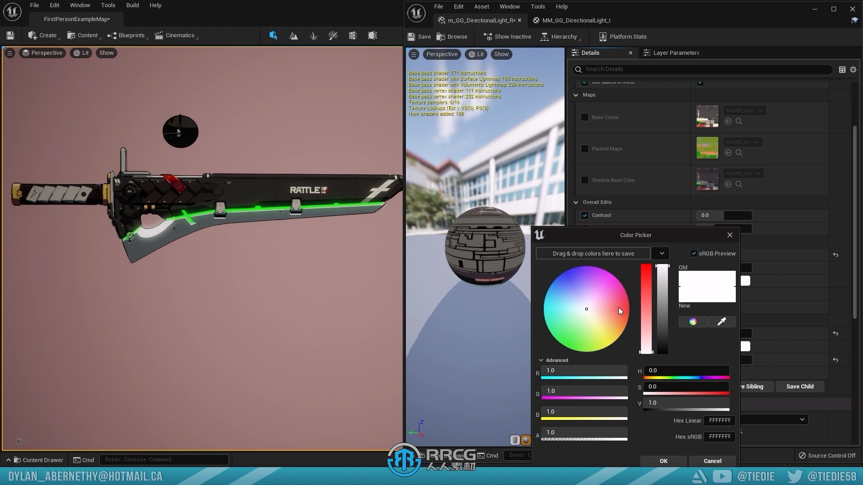Image resolution: width=863 pixels, height=485 pixels.
Task: Switch to Foliage mode icon
Action: (313, 35)
